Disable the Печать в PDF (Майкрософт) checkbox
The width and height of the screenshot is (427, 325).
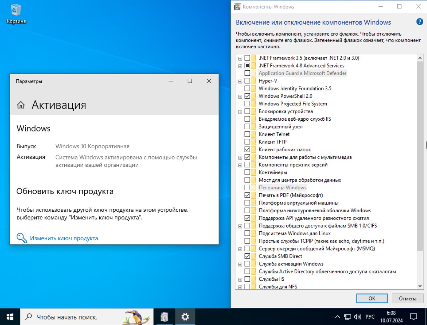click(x=247, y=195)
